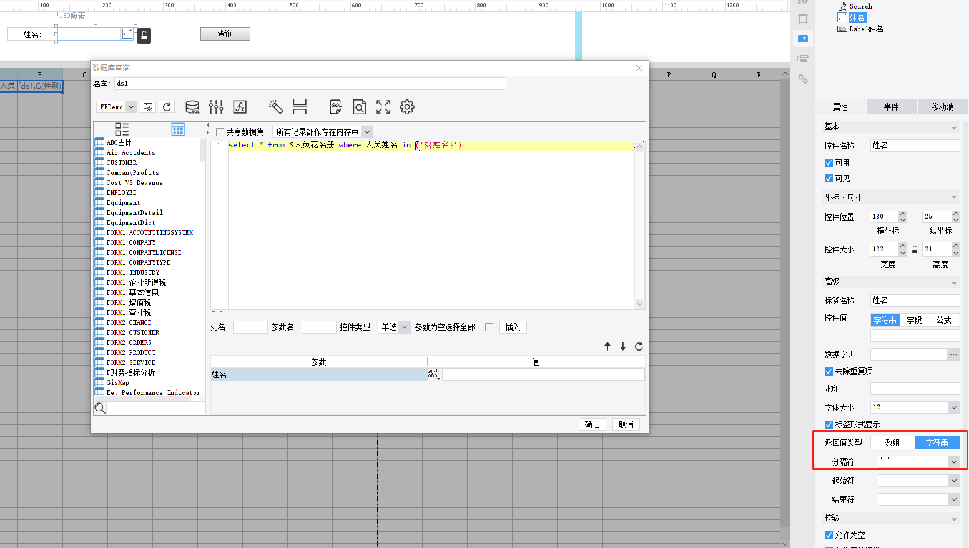The height and width of the screenshot is (548, 969).
Task: Switch to the 事件 tab
Action: click(x=891, y=107)
